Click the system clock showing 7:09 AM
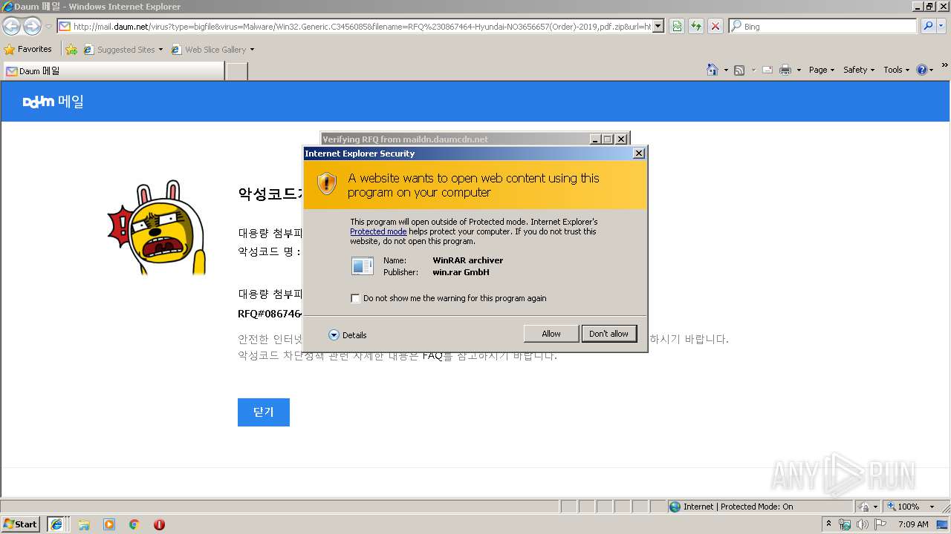 click(913, 524)
